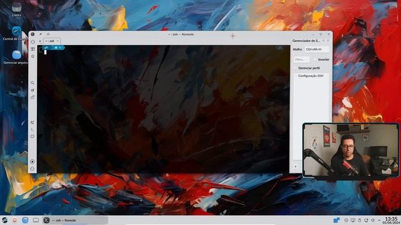Open the Lixeira trash desktop icon
401x225 pixels.
17,9
